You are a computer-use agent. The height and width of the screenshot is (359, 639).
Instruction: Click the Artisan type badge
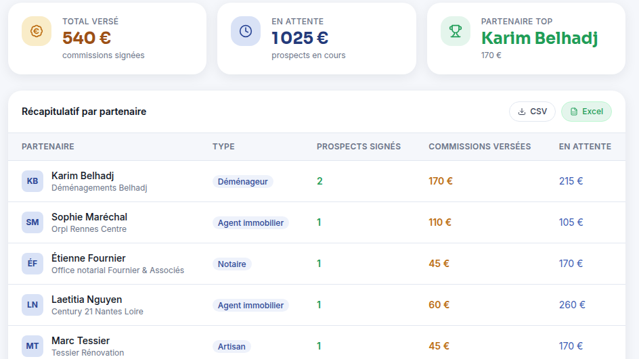coord(232,346)
